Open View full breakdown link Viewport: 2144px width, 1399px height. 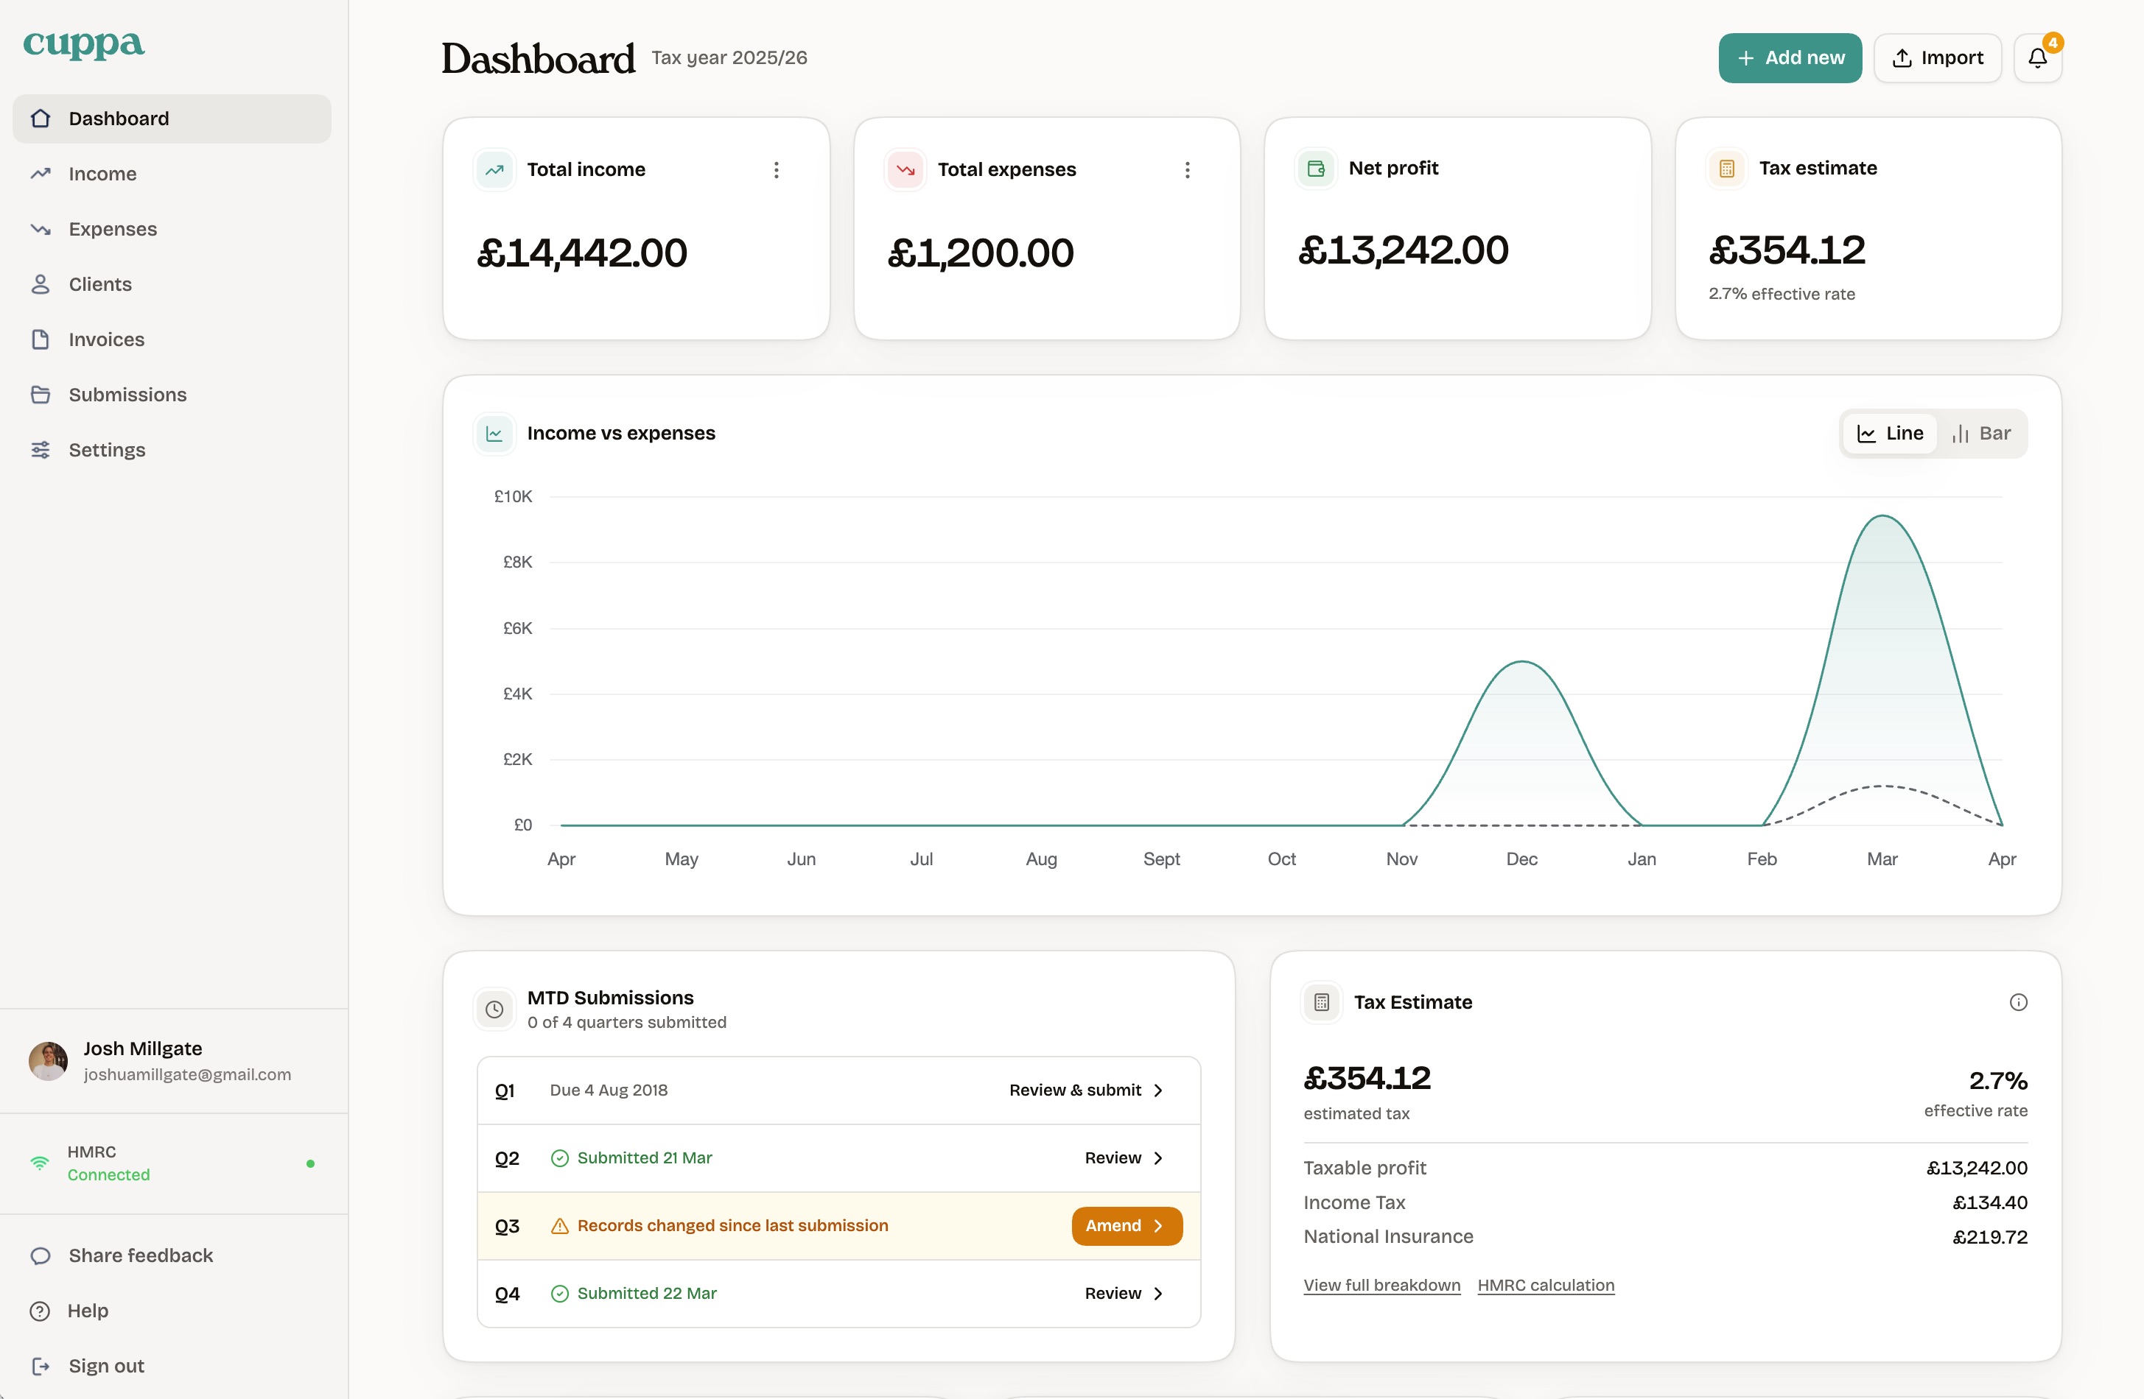point(1381,1285)
